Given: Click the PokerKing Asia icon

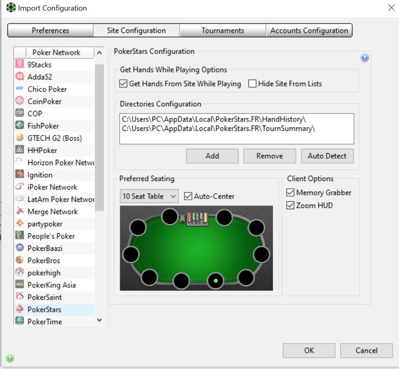Looking at the screenshot, I should (x=20, y=284).
